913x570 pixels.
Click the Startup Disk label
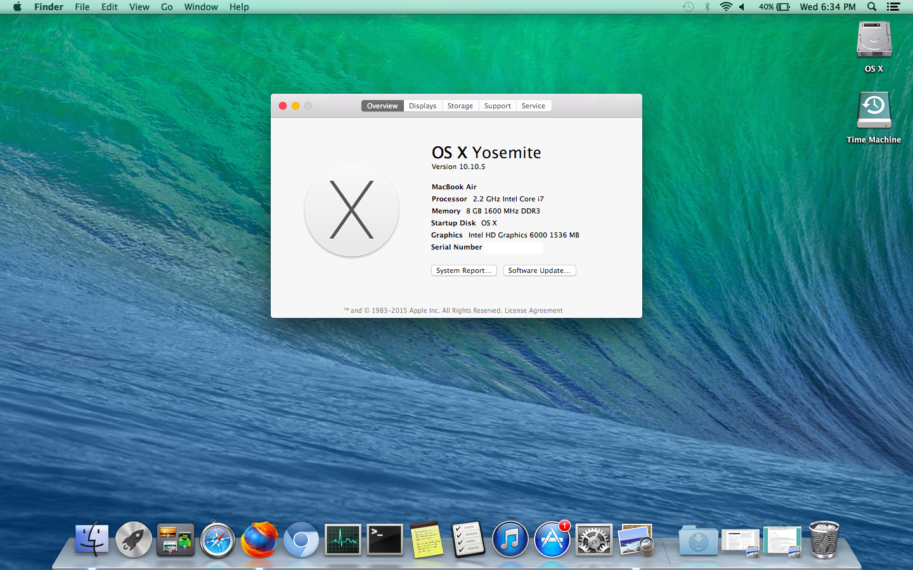pyautogui.click(x=453, y=223)
